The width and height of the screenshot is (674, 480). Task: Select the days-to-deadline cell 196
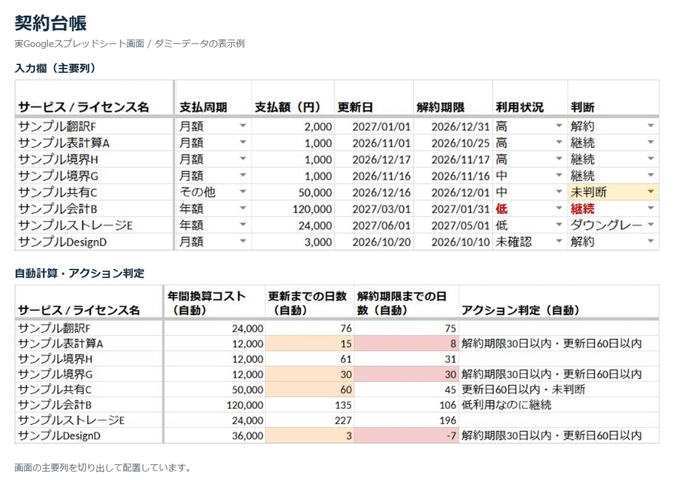pyautogui.click(x=406, y=420)
